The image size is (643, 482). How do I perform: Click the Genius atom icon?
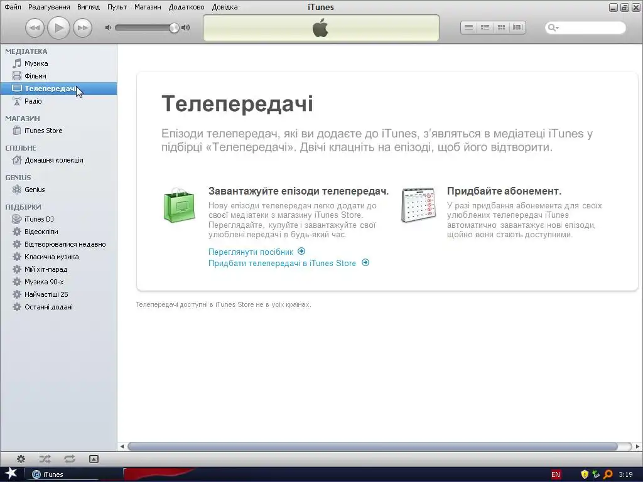[17, 190]
